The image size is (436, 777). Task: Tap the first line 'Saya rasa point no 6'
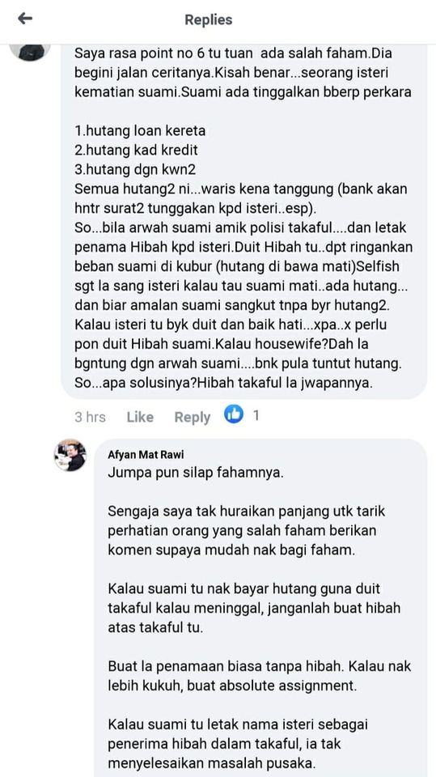pos(233,53)
